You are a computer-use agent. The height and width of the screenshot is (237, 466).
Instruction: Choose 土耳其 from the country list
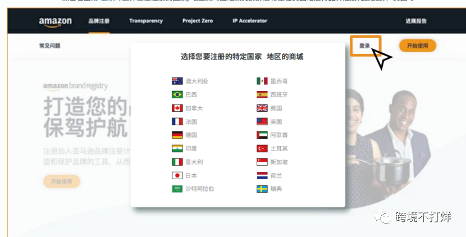279,148
